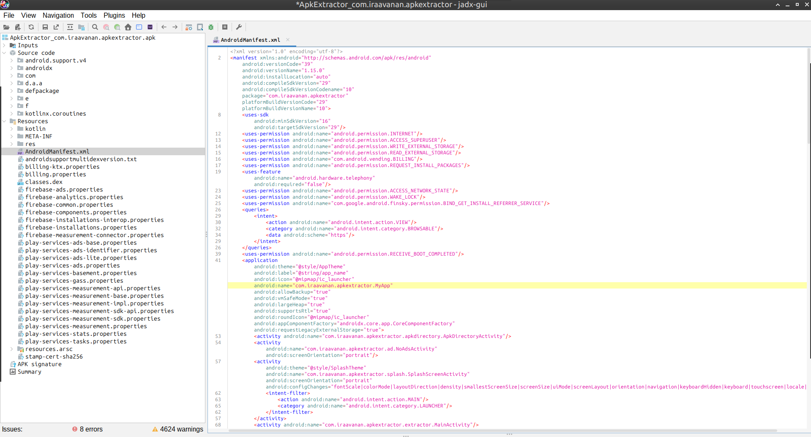Open jadx preferences with the wrench icon
The height and width of the screenshot is (437, 811).
pos(239,27)
